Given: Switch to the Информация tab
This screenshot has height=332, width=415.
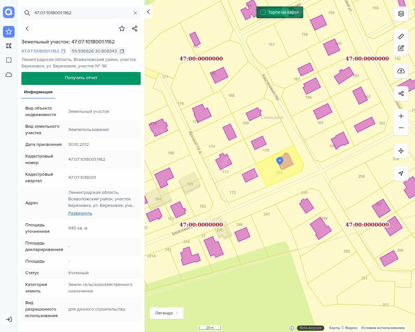Looking at the screenshot, I should click(x=38, y=92).
